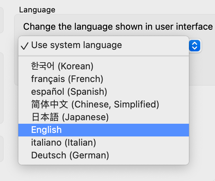Switch language to español (Spanish)
The image size is (215, 181).
(69, 92)
